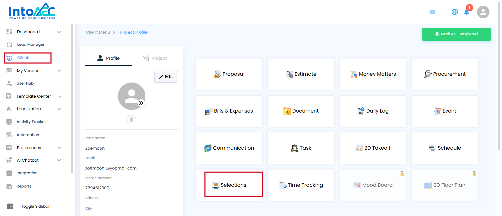The width and height of the screenshot is (502, 216).
Task: Open the Daily Log module tile
Action: coord(373,111)
